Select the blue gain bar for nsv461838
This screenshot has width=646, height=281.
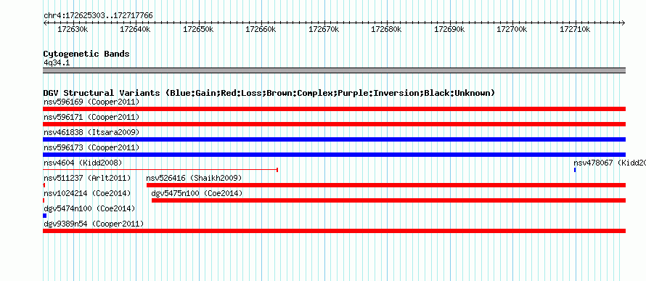[334, 139]
